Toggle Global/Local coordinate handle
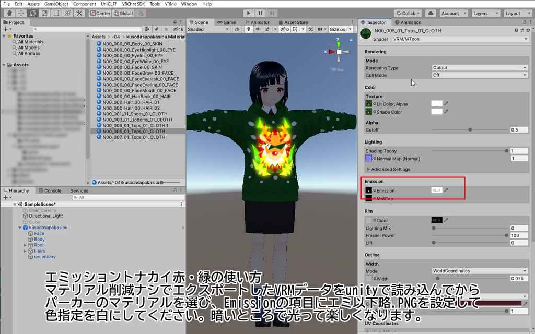The height and width of the screenshot is (334, 535). click(x=124, y=13)
